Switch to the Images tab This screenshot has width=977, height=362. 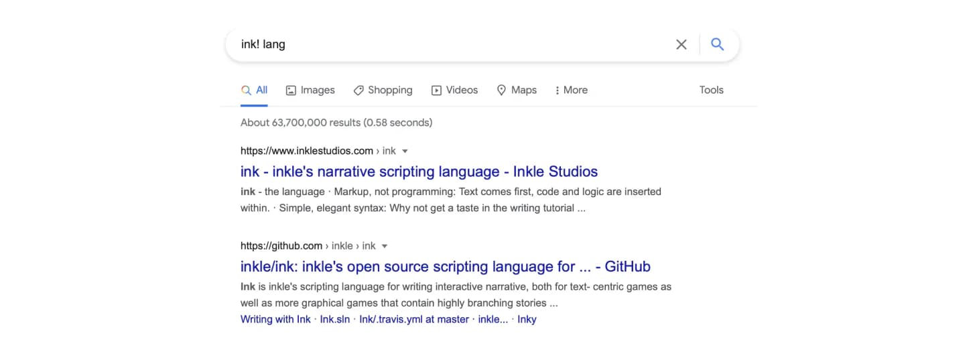(310, 90)
